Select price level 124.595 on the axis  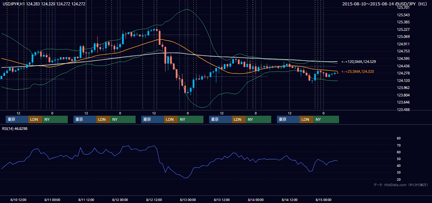pos(403,59)
